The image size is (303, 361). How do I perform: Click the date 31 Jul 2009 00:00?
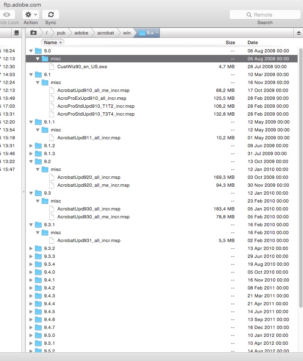(x=267, y=153)
